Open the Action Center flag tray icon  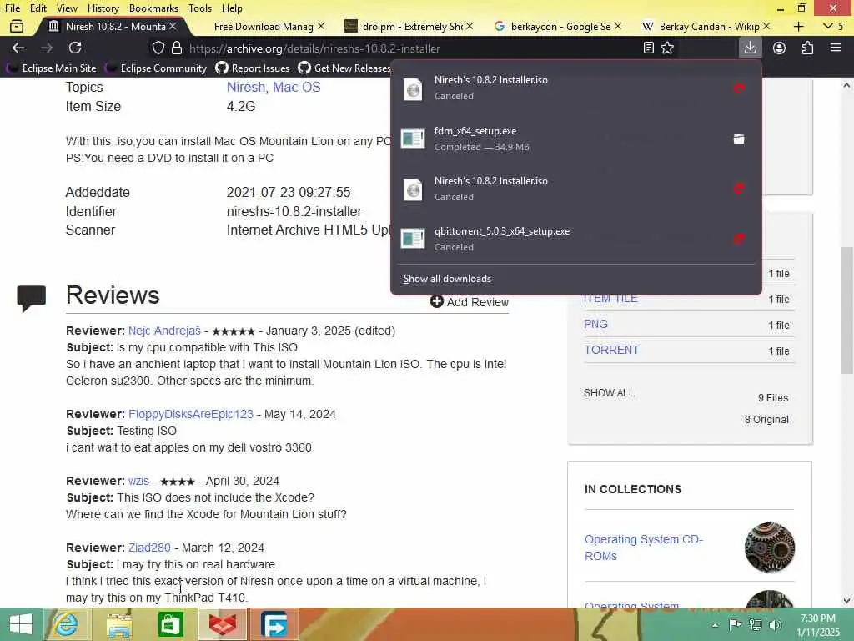click(x=736, y=624)
